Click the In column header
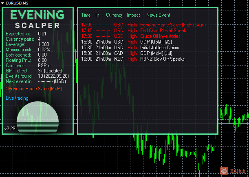 pyautogui.click(x=97, y=15)
